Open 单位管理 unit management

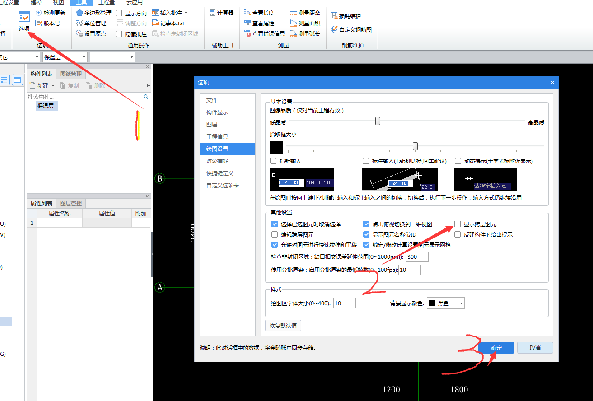[91, 23]
